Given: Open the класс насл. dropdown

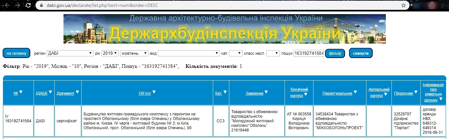Looking at the screenshot, I should [x=273, y=53].
